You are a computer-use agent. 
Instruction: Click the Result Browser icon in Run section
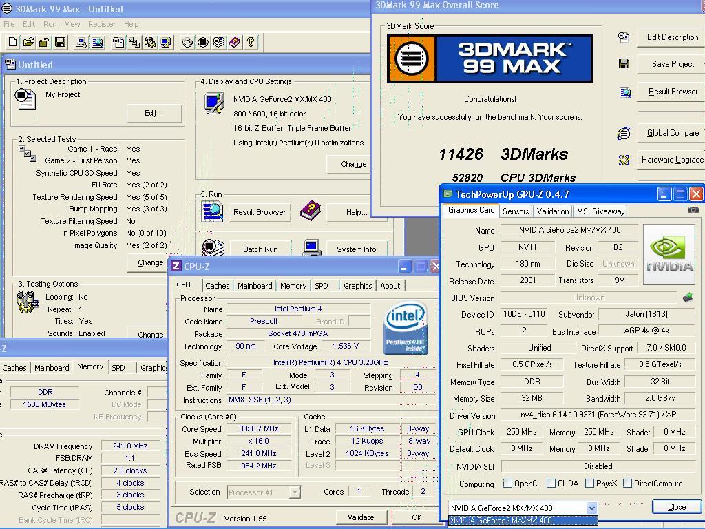212,212
